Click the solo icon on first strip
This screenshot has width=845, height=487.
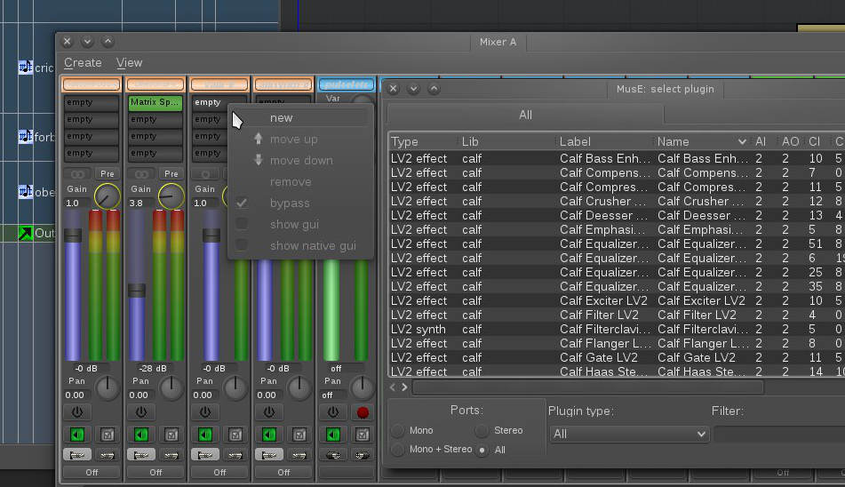(106, 435)
